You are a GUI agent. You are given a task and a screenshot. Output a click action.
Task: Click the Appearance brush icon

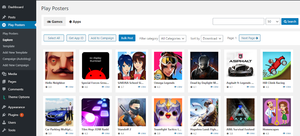click(x=4, y=107)
